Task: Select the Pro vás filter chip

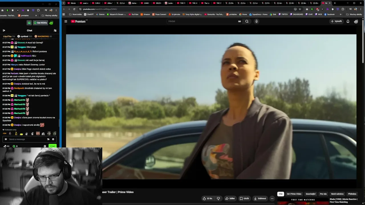Action: 323,194
